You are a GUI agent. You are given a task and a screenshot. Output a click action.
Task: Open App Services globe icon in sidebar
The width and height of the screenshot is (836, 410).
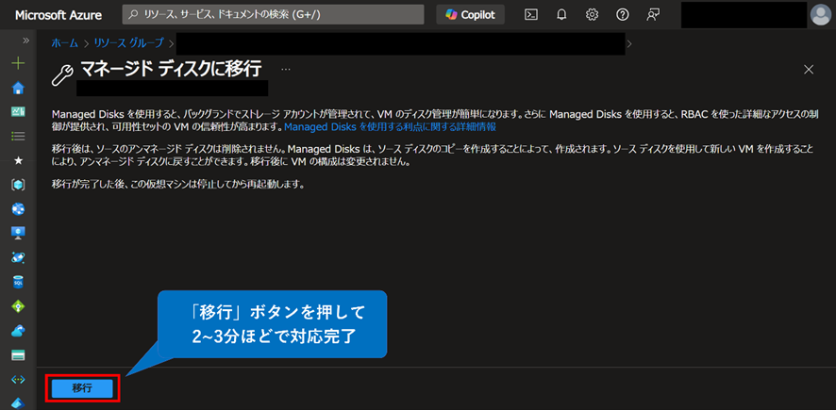18,208
